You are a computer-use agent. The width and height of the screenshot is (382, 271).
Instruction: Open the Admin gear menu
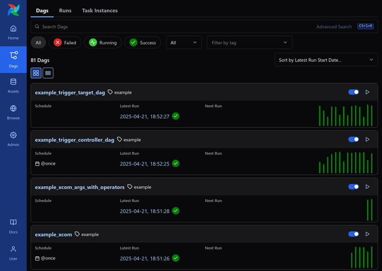point(13,139)
